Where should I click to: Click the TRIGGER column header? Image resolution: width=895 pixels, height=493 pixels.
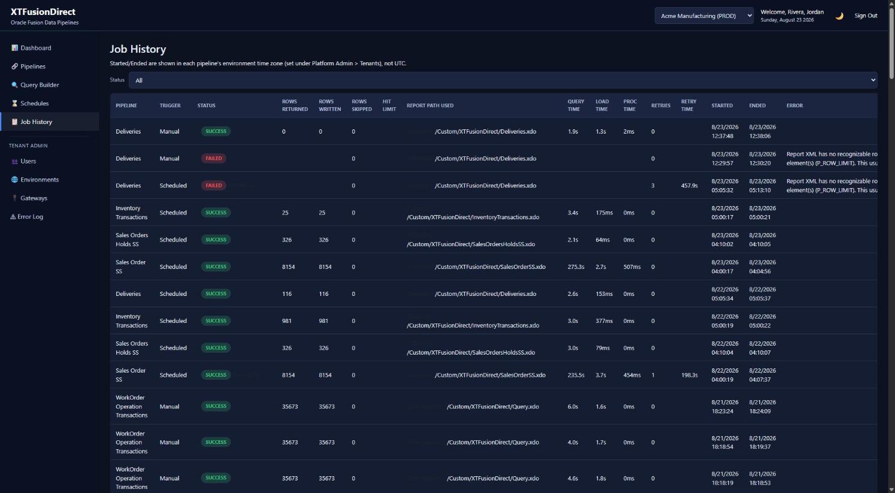click(x=170, y=105)
